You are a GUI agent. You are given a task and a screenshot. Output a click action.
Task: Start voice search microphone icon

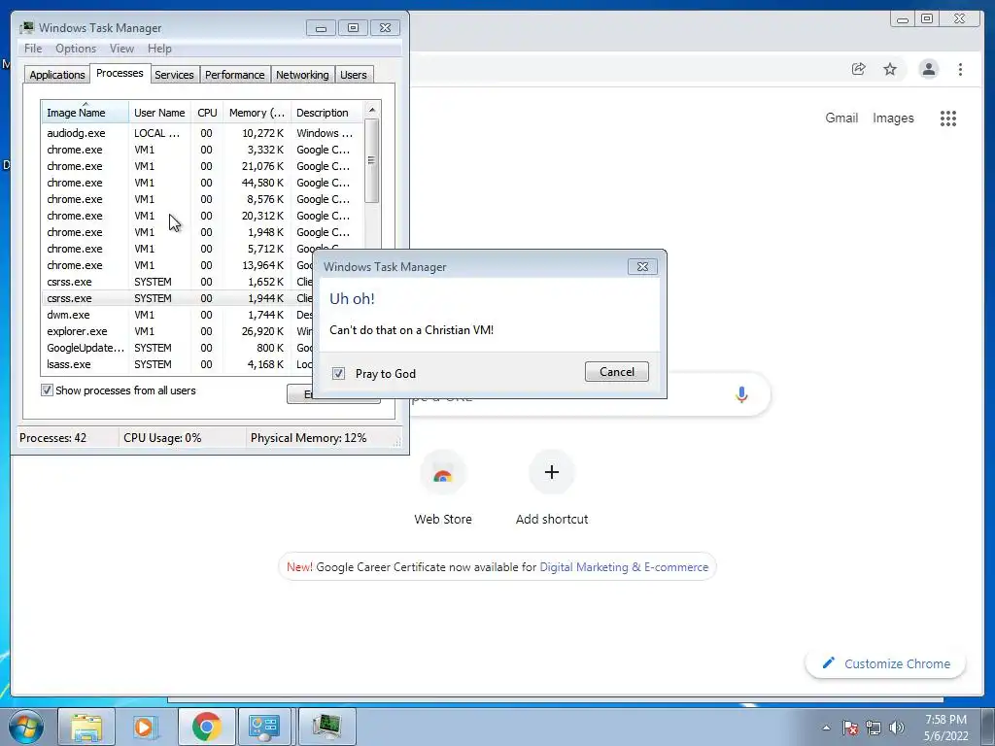pos(741,394)
